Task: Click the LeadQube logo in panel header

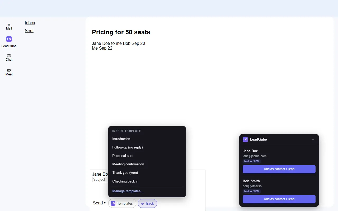Action: (245, 140)
